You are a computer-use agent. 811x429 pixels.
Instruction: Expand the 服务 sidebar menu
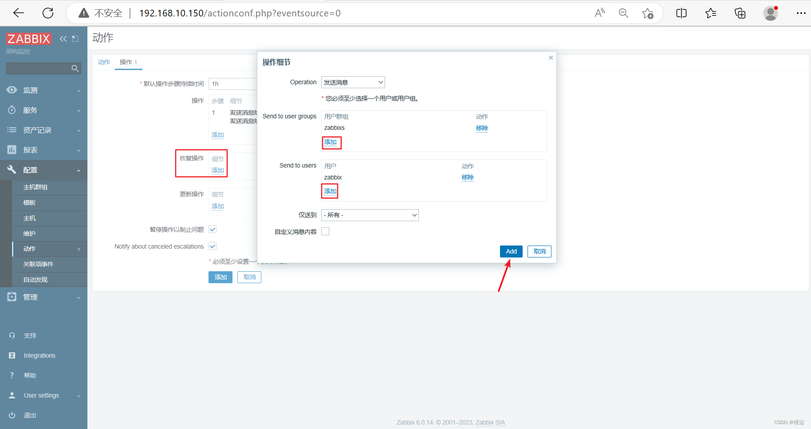pyautogui.click(x=43, y=110)
